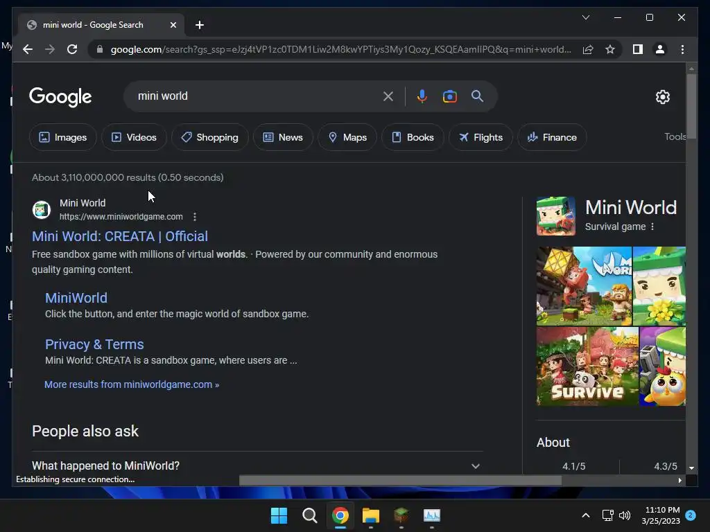The image size is (710, 532).
Task: Click the Mini World site favicon
Action: pos(41,209)
